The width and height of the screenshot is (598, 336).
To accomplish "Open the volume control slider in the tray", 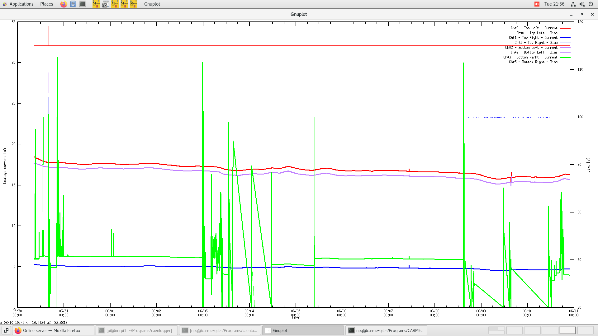I will (582, 4).
